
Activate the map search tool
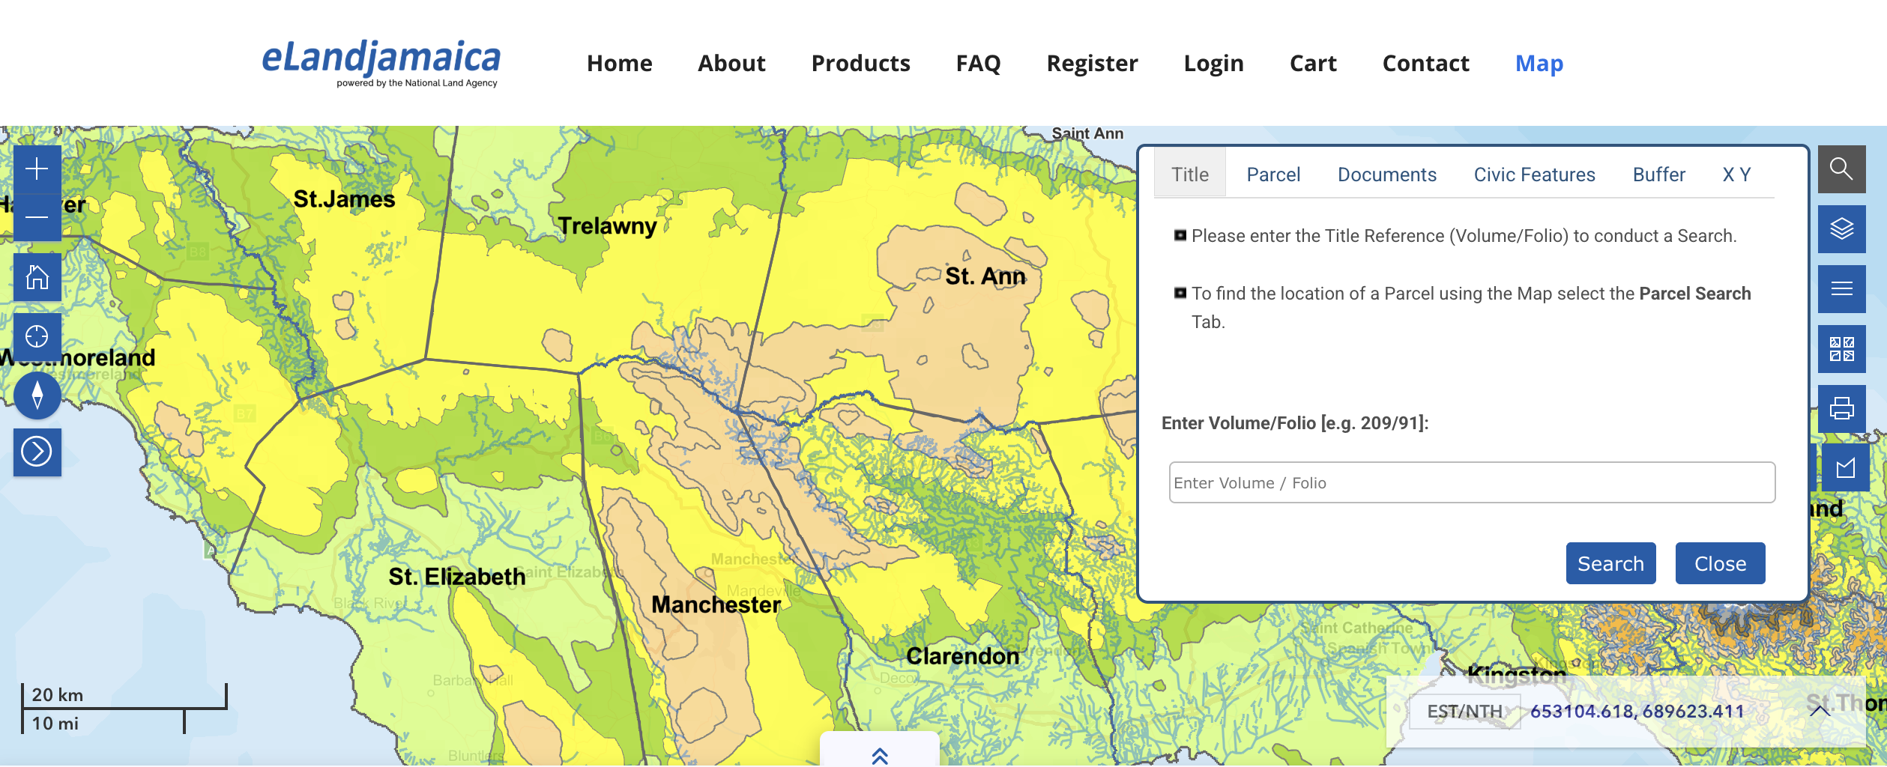[x=1842, y=169]
